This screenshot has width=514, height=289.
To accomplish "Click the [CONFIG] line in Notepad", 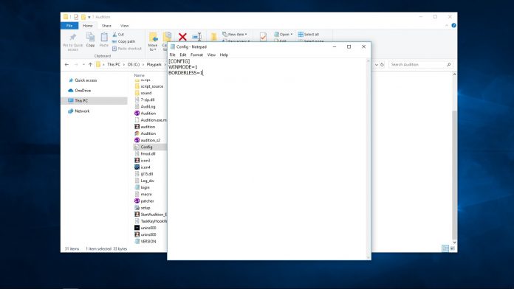I will pyautogui.click(x=179, y=61).
